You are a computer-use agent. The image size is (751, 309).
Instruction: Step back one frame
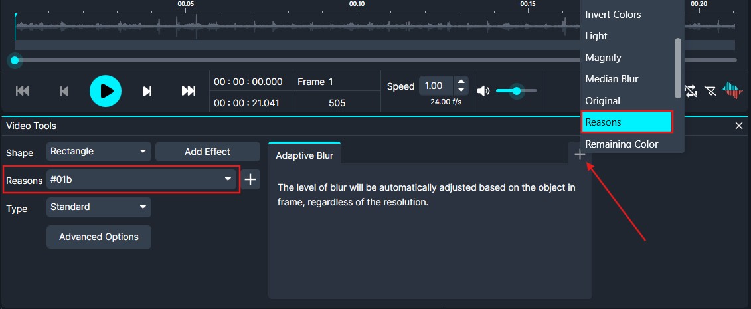pyautogui.click(x=64, y=91)
